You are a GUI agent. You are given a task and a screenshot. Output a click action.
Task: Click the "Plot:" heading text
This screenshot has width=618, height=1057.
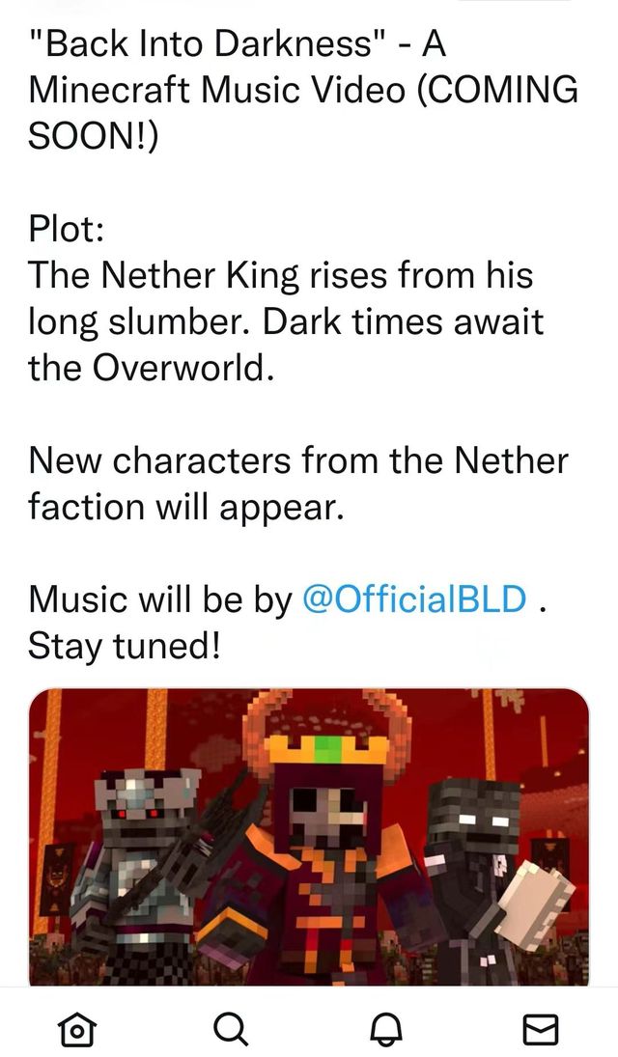coord(66,229)
